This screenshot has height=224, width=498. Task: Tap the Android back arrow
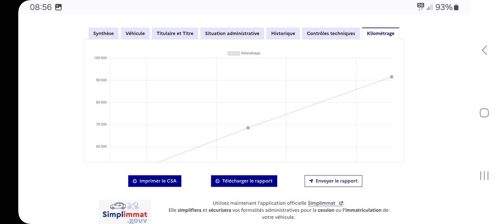484,50
